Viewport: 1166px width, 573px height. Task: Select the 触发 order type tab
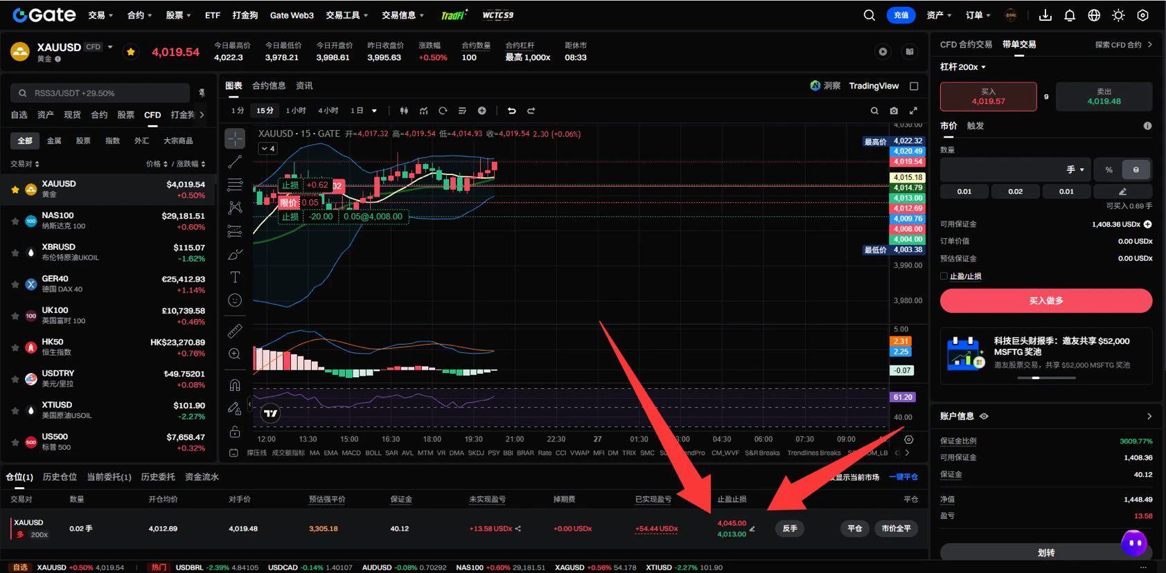tap(975, 126)
